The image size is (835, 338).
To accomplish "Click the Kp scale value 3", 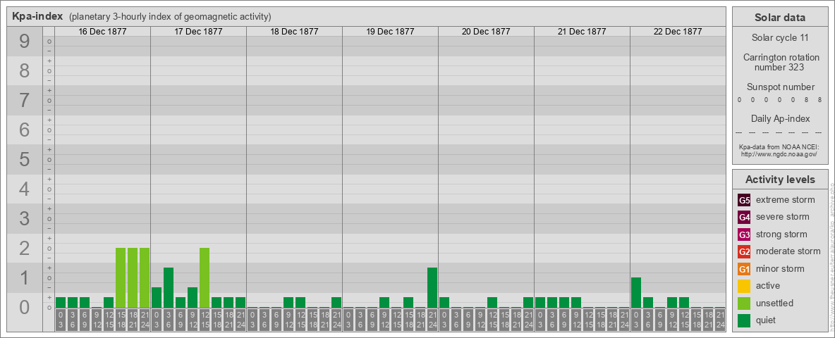I will coord(25,218).
